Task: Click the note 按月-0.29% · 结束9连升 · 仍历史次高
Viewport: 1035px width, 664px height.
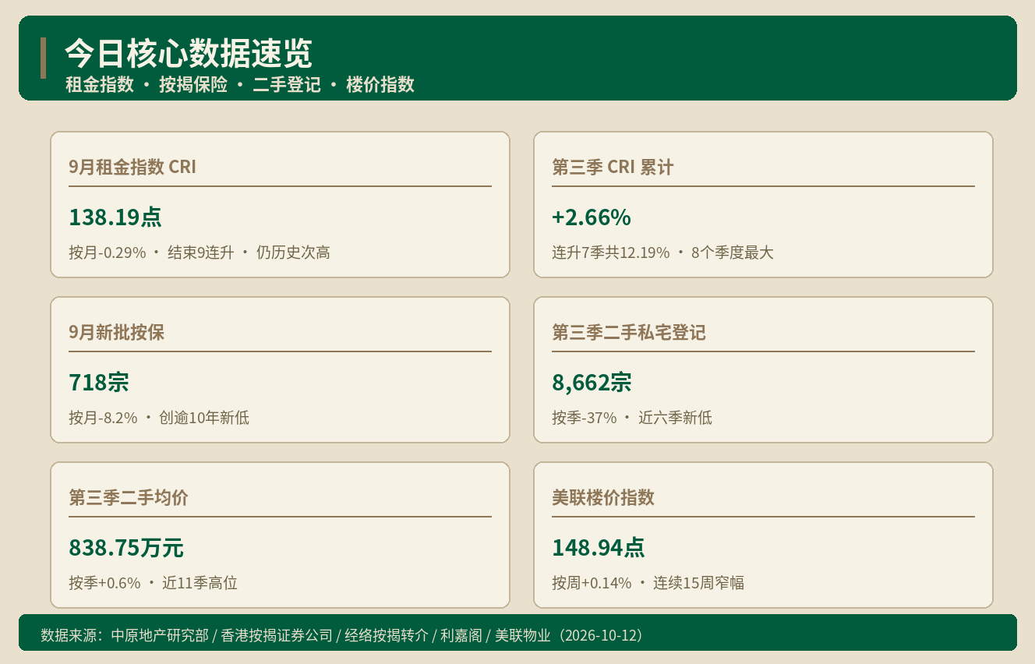Action: [200, 253]
